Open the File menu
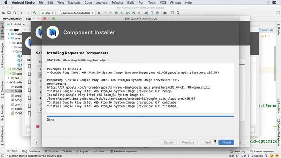 click(x=41, y=3)
